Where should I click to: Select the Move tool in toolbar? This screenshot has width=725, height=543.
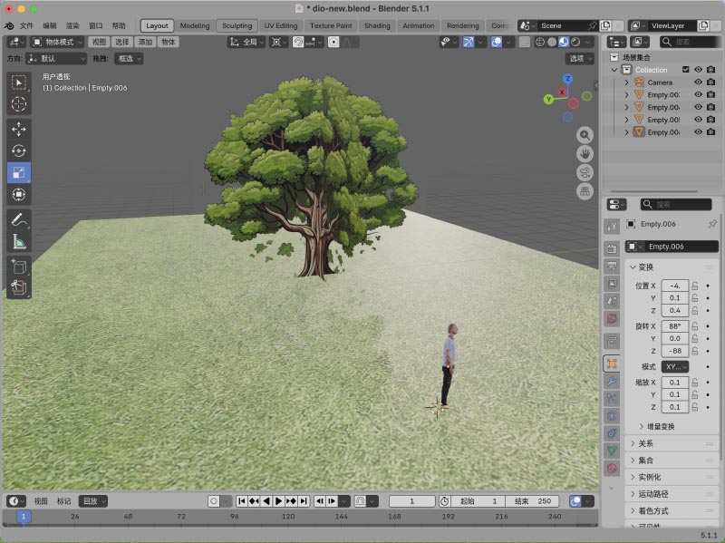18,129
